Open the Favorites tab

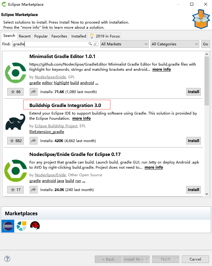tap(59, 36)
